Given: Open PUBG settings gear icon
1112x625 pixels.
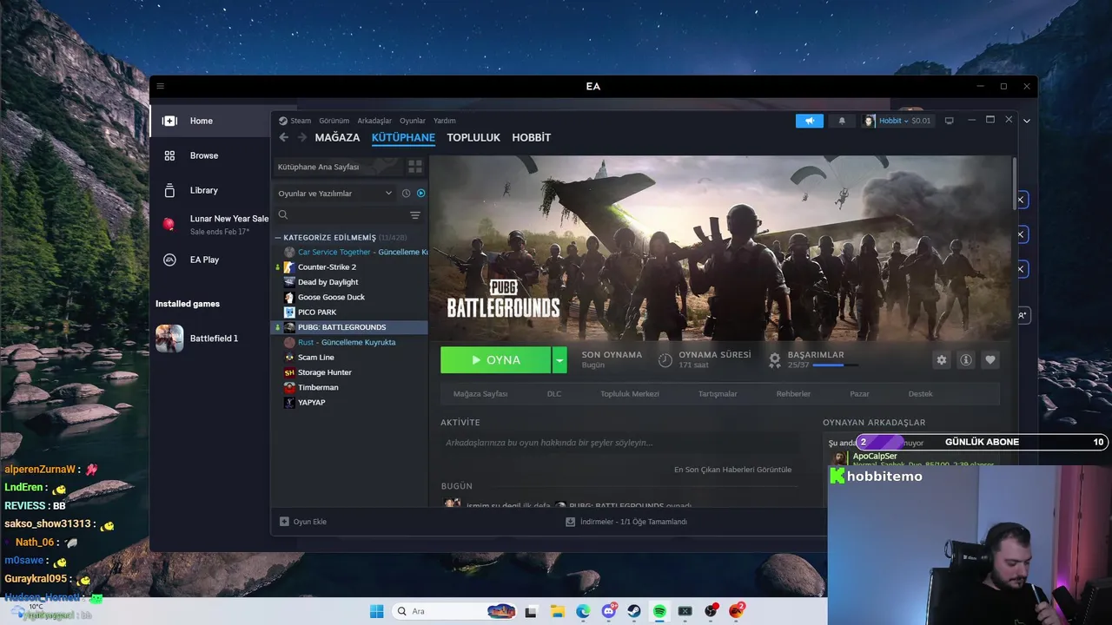Looking at the screenshot, I should click(x=941, y=360).
